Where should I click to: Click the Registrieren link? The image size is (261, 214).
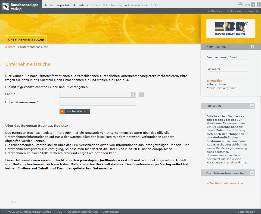pyautogui.click(x=216, y=85)
